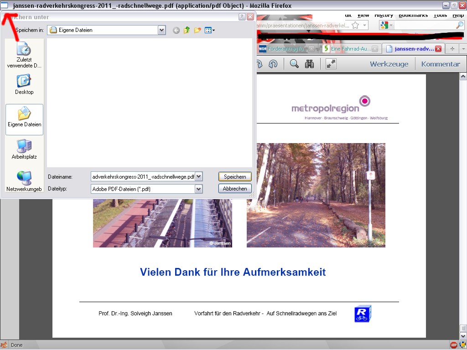The image size is (467, 350).
Task: Create a new folder in save dialog
Action: point(197,30)
